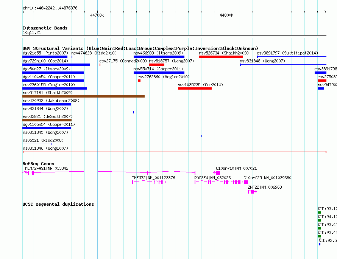Click the thin blue line under nsv831845

point(112,136)
